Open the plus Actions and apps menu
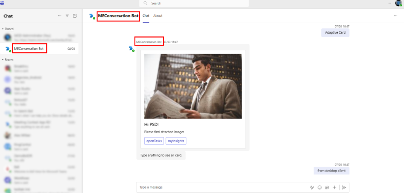Image resolution: width=404 pixels, height=193 pixels. pos(334,187)
